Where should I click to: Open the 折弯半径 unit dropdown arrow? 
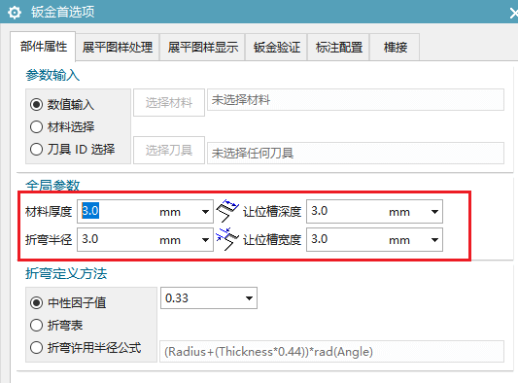tap(205, 239)
